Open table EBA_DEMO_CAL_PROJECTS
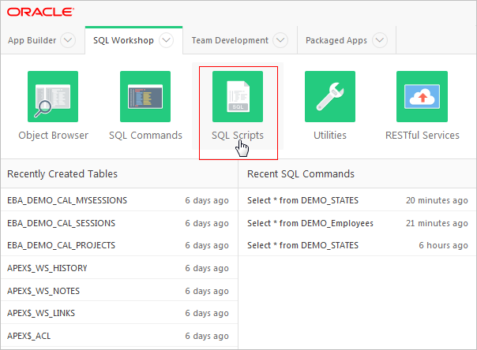Screen dimensions: 477x350 click(62, 245)
